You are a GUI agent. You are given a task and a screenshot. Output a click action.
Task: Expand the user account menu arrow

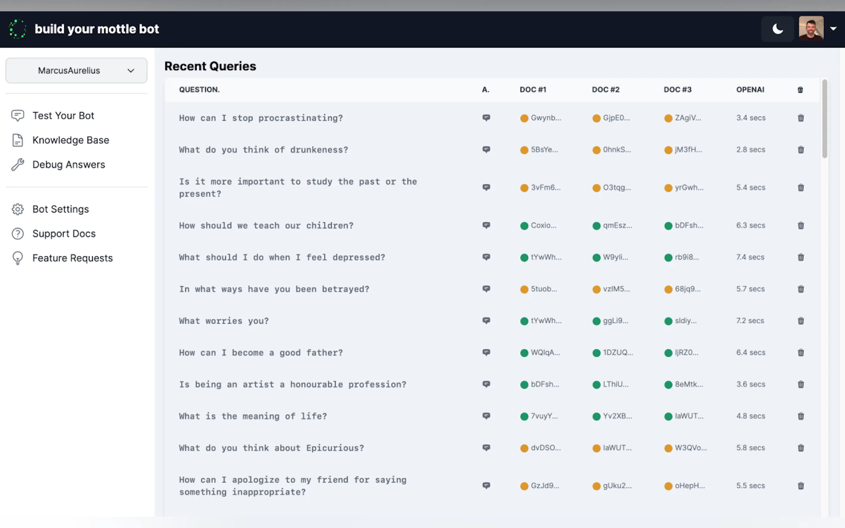833,29
